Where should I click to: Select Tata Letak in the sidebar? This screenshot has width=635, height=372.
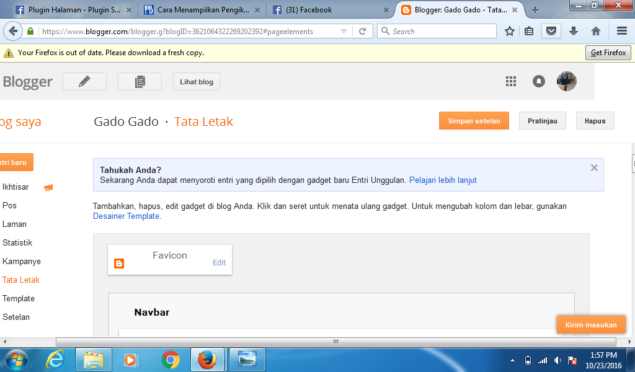[20, 280]
